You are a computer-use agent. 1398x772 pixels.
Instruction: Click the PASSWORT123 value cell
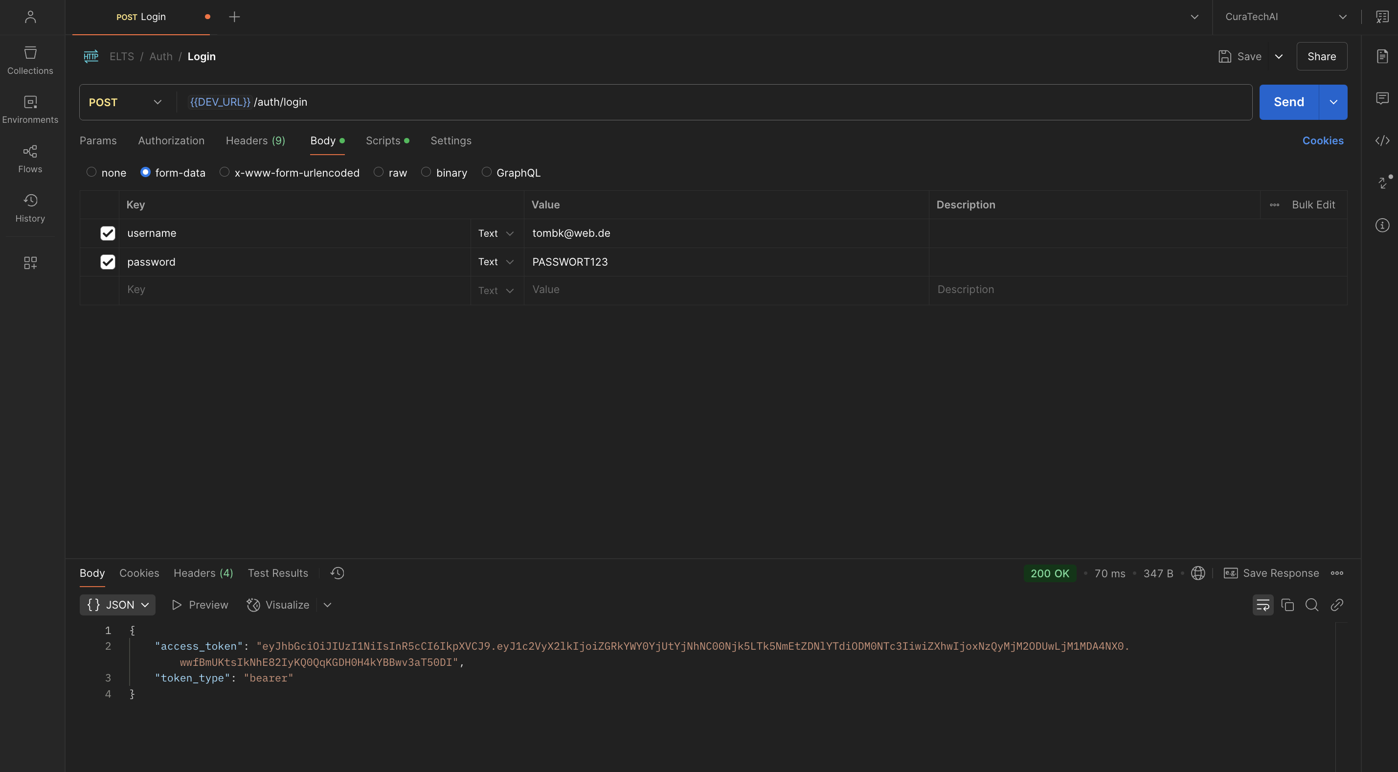[726, 262]
